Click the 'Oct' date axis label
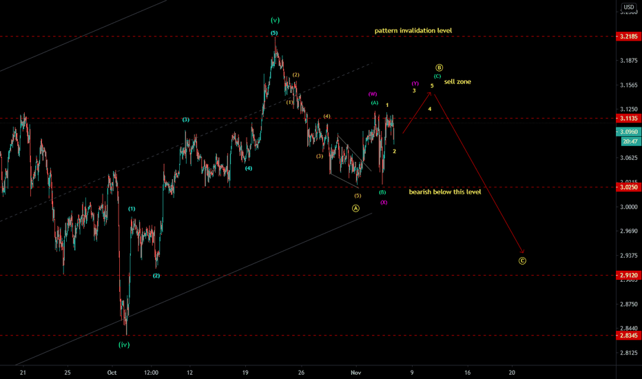Image resolution: width=642 pixels, height=379 pixels. [112, 372]
